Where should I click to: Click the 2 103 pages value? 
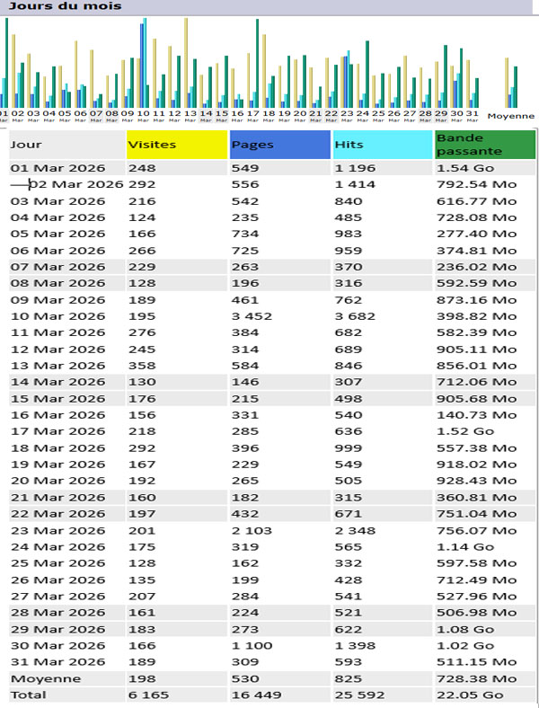[x=252, y=530]
